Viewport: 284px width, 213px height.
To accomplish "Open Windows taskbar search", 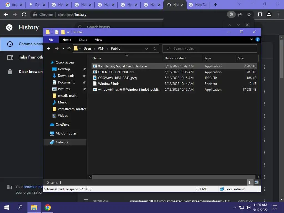I will pyautogui.click(x=20, y=207).
